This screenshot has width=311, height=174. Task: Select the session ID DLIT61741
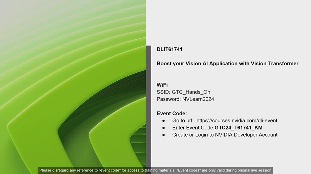169,49
